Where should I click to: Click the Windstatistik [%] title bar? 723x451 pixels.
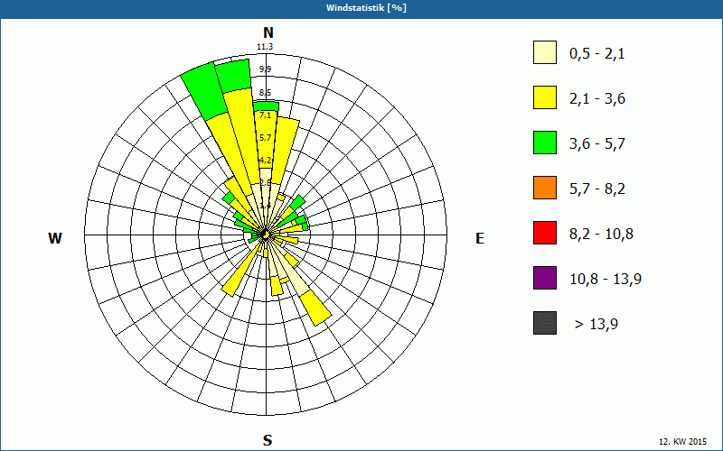[x=361, y=8]
